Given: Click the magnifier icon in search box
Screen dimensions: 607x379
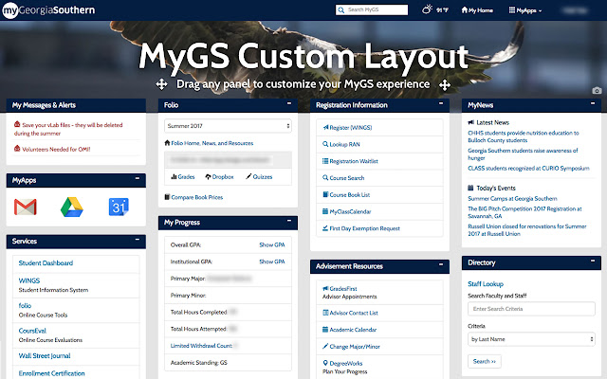Looking at the screenshot, I should coord(341,10).
